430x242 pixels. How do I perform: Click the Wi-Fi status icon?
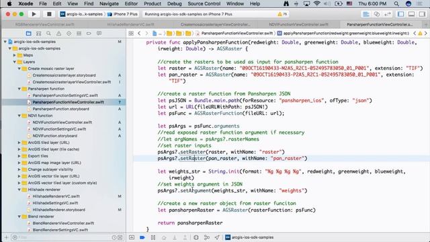tap(317, 3)
